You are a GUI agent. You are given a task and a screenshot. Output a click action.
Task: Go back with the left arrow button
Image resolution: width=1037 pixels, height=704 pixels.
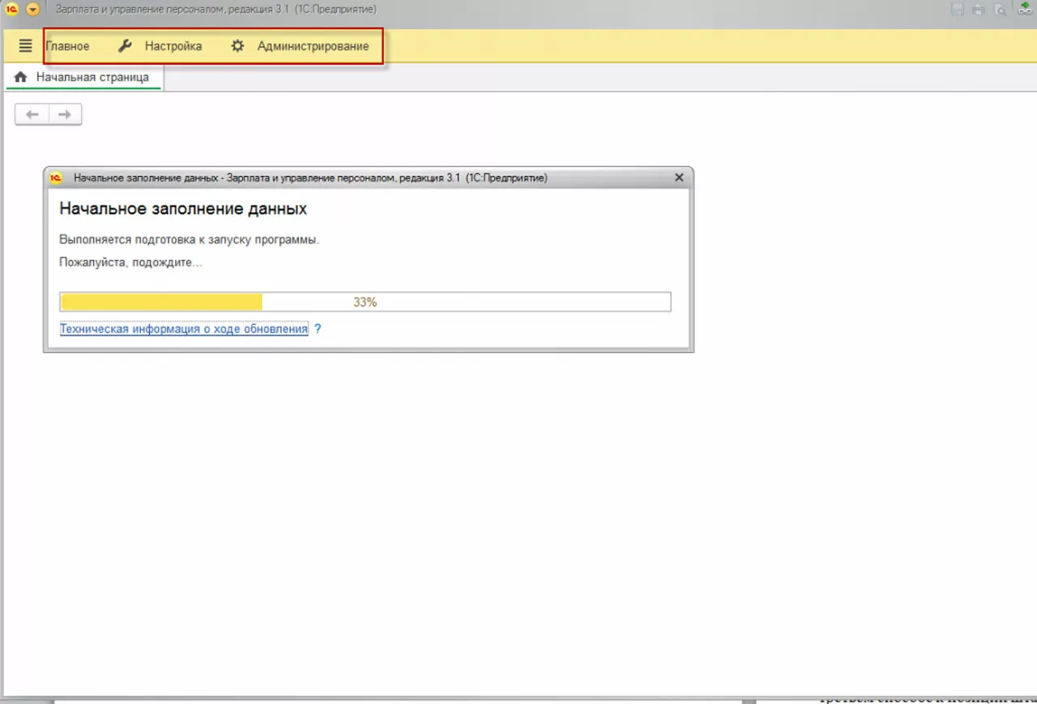point(32,115)
